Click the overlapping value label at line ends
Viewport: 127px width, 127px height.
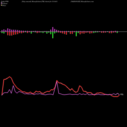pyautogui.click(x=122, y=94)
